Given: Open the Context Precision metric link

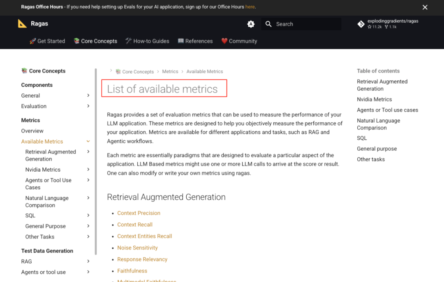Looking at the screenshot, I should coord(139,213).
